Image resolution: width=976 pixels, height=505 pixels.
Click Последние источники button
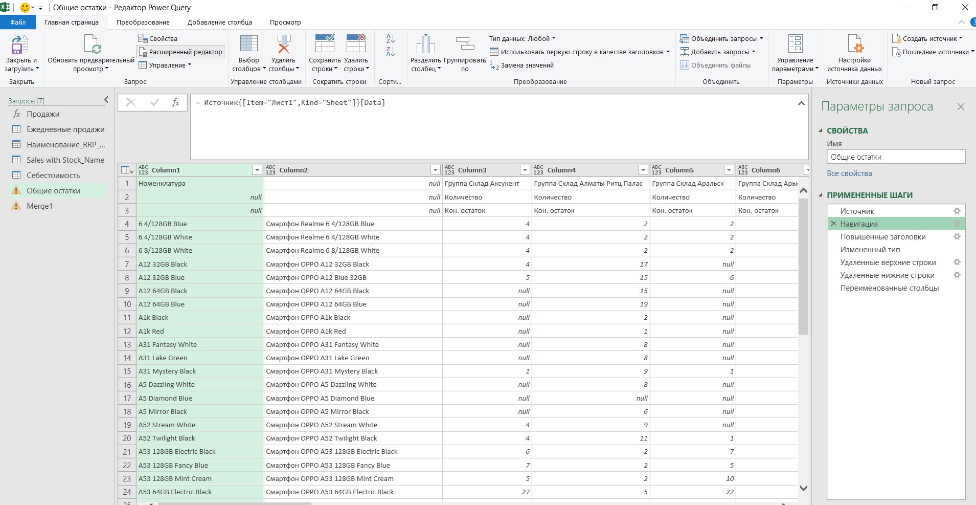click(x=933, y=52)
